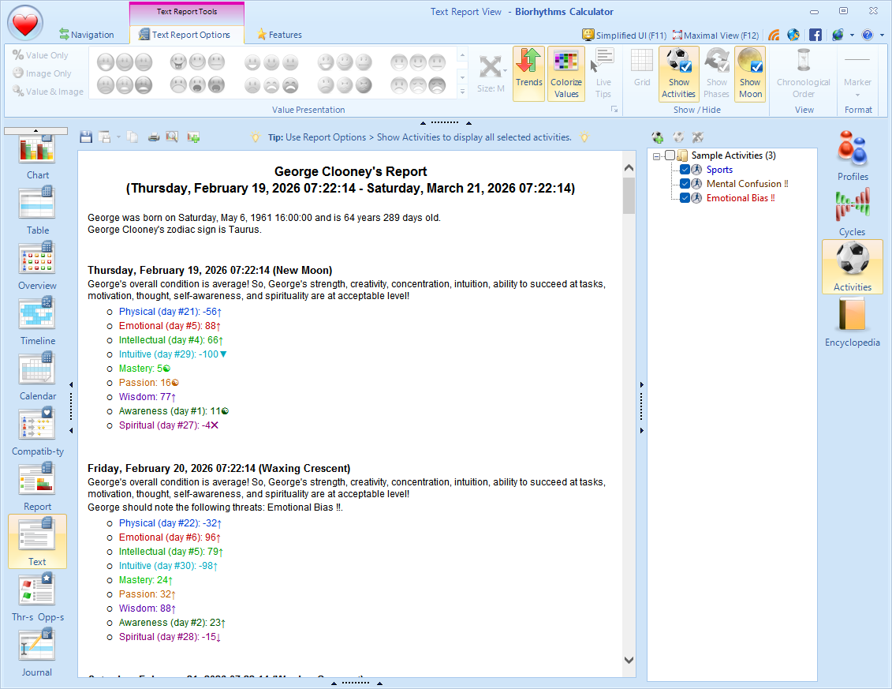Open Facebook via the toolbar icon
This screenshot has height=689, width=892.
pyautogui.click(x=815, y=35)
